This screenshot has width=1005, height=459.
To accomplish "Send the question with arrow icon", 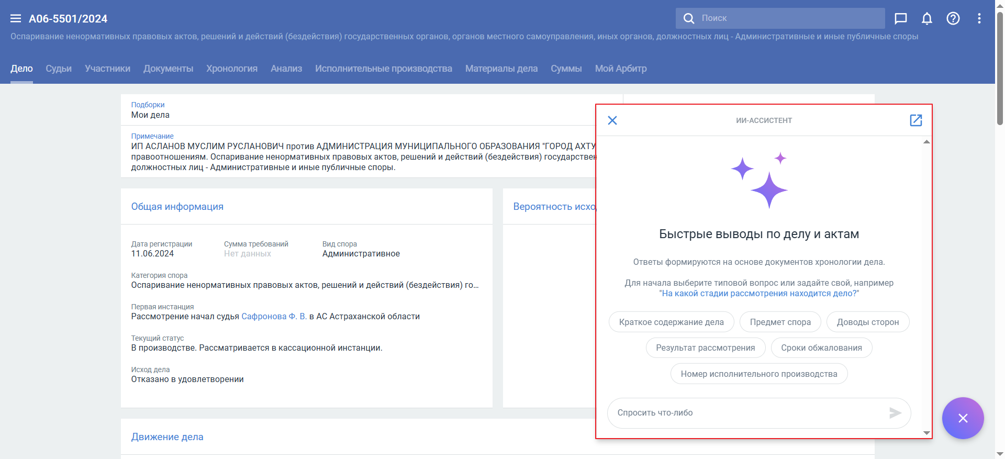I will click(895, 413).
